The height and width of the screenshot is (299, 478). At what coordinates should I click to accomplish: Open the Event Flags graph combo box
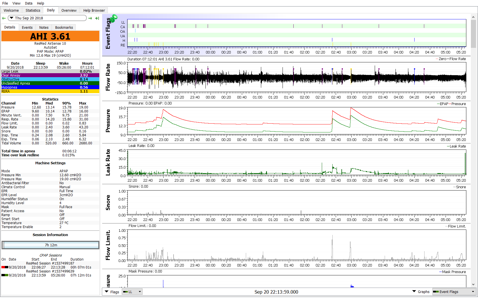[x=454, y=292]
